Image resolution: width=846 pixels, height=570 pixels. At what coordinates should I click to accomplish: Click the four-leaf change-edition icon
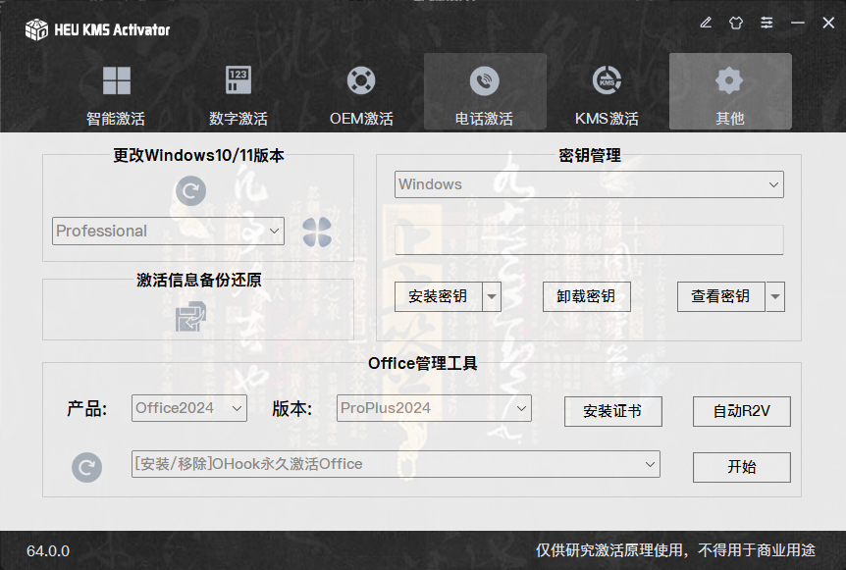click(x=317, y=233)
